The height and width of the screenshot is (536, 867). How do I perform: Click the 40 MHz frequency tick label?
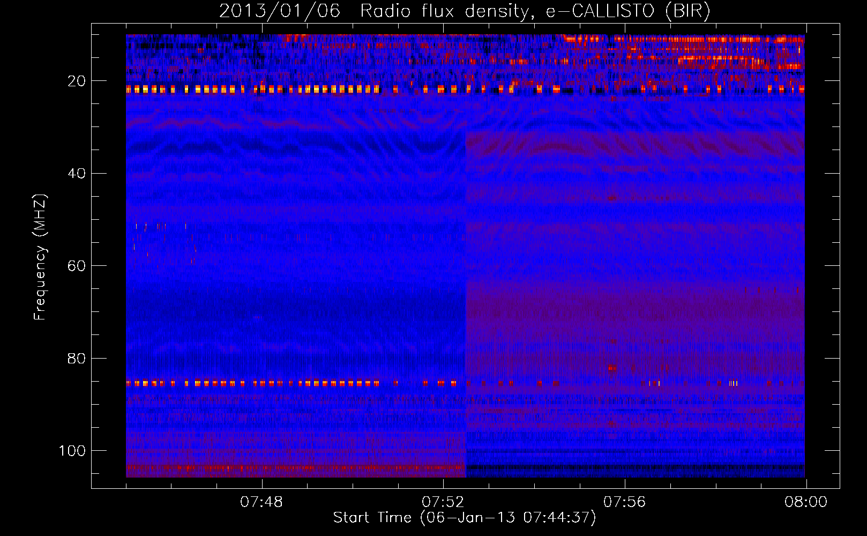click(77, 174)
